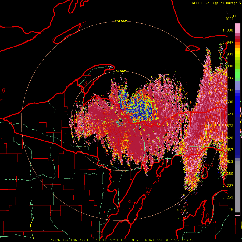
Task: Click the small logo after DuPage text
Action: tap(240, 3)
